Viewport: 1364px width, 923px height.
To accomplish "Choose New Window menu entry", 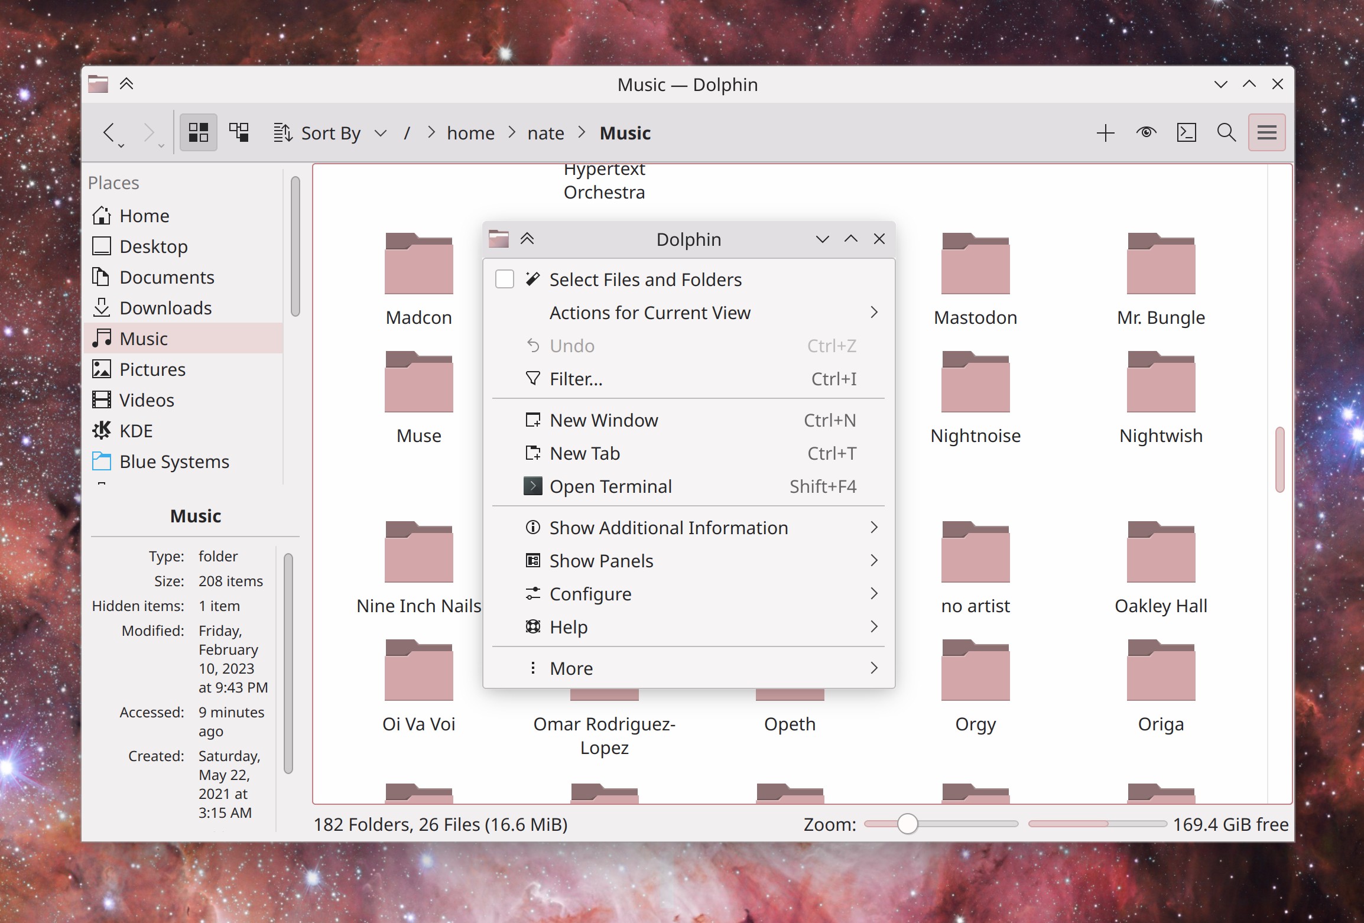I will 689,420.
